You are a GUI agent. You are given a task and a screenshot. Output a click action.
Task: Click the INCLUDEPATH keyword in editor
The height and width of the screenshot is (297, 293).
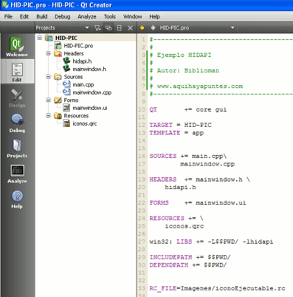pyautogui.click(x=171, y=257)
